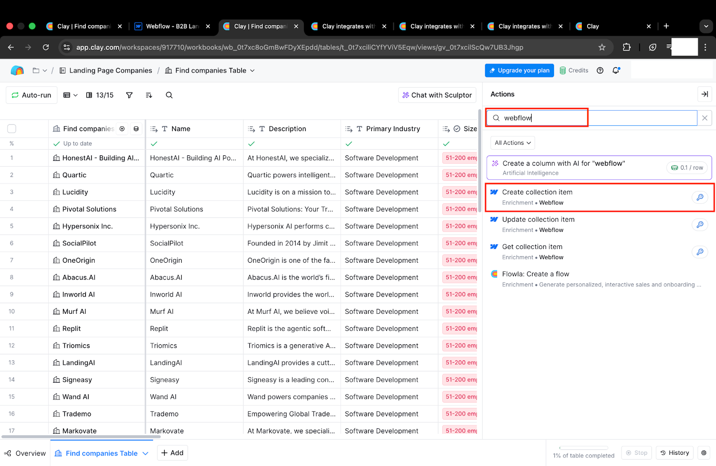Open the Name column header menu
This screenshot has height=466, width=716.
(194, 128)
